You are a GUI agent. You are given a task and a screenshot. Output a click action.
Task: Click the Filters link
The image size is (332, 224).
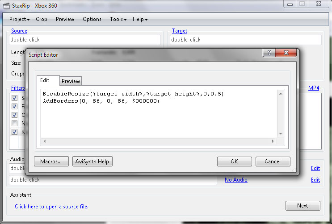(18, 88)
